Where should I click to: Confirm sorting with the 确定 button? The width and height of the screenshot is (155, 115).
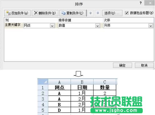click(123, 65)
